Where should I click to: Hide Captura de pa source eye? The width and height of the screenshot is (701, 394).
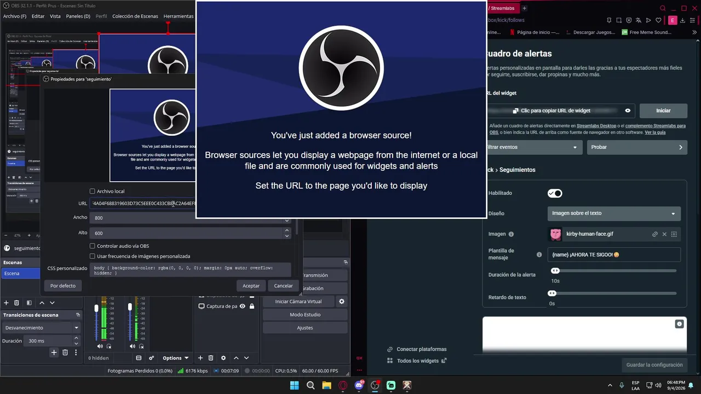242,306
